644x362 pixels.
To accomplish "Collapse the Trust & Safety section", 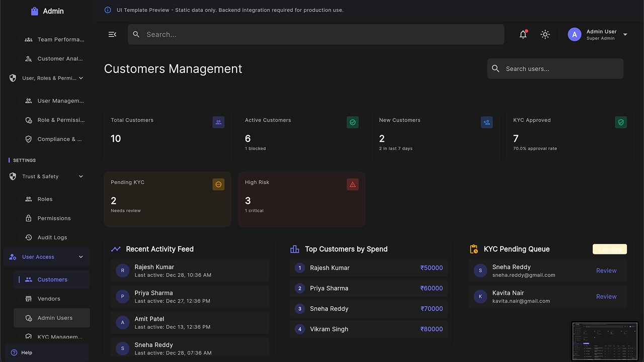I will click(81, 176).
